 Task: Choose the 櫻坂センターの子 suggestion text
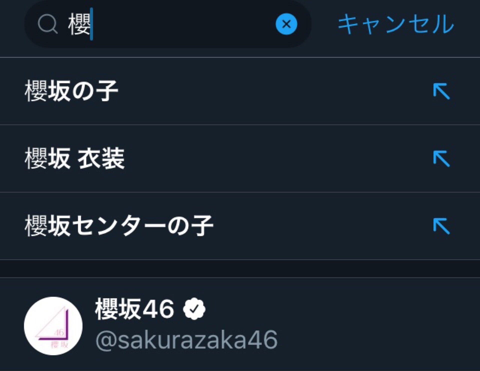coord(119,226)
